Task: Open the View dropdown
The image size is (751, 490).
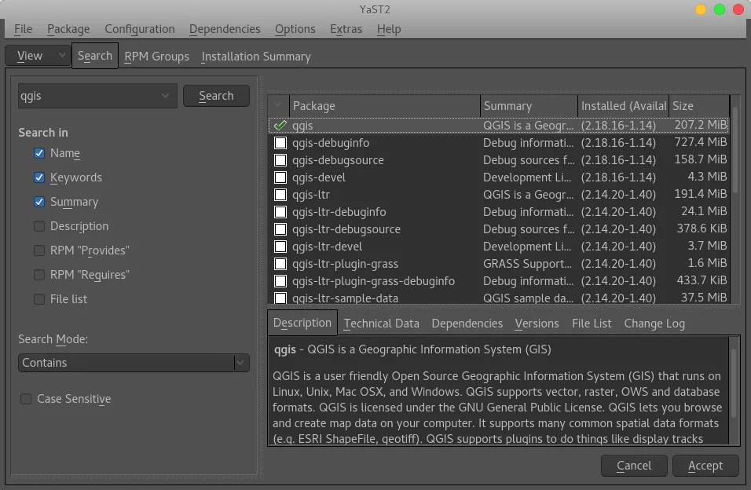Action: tap(38, 56)
